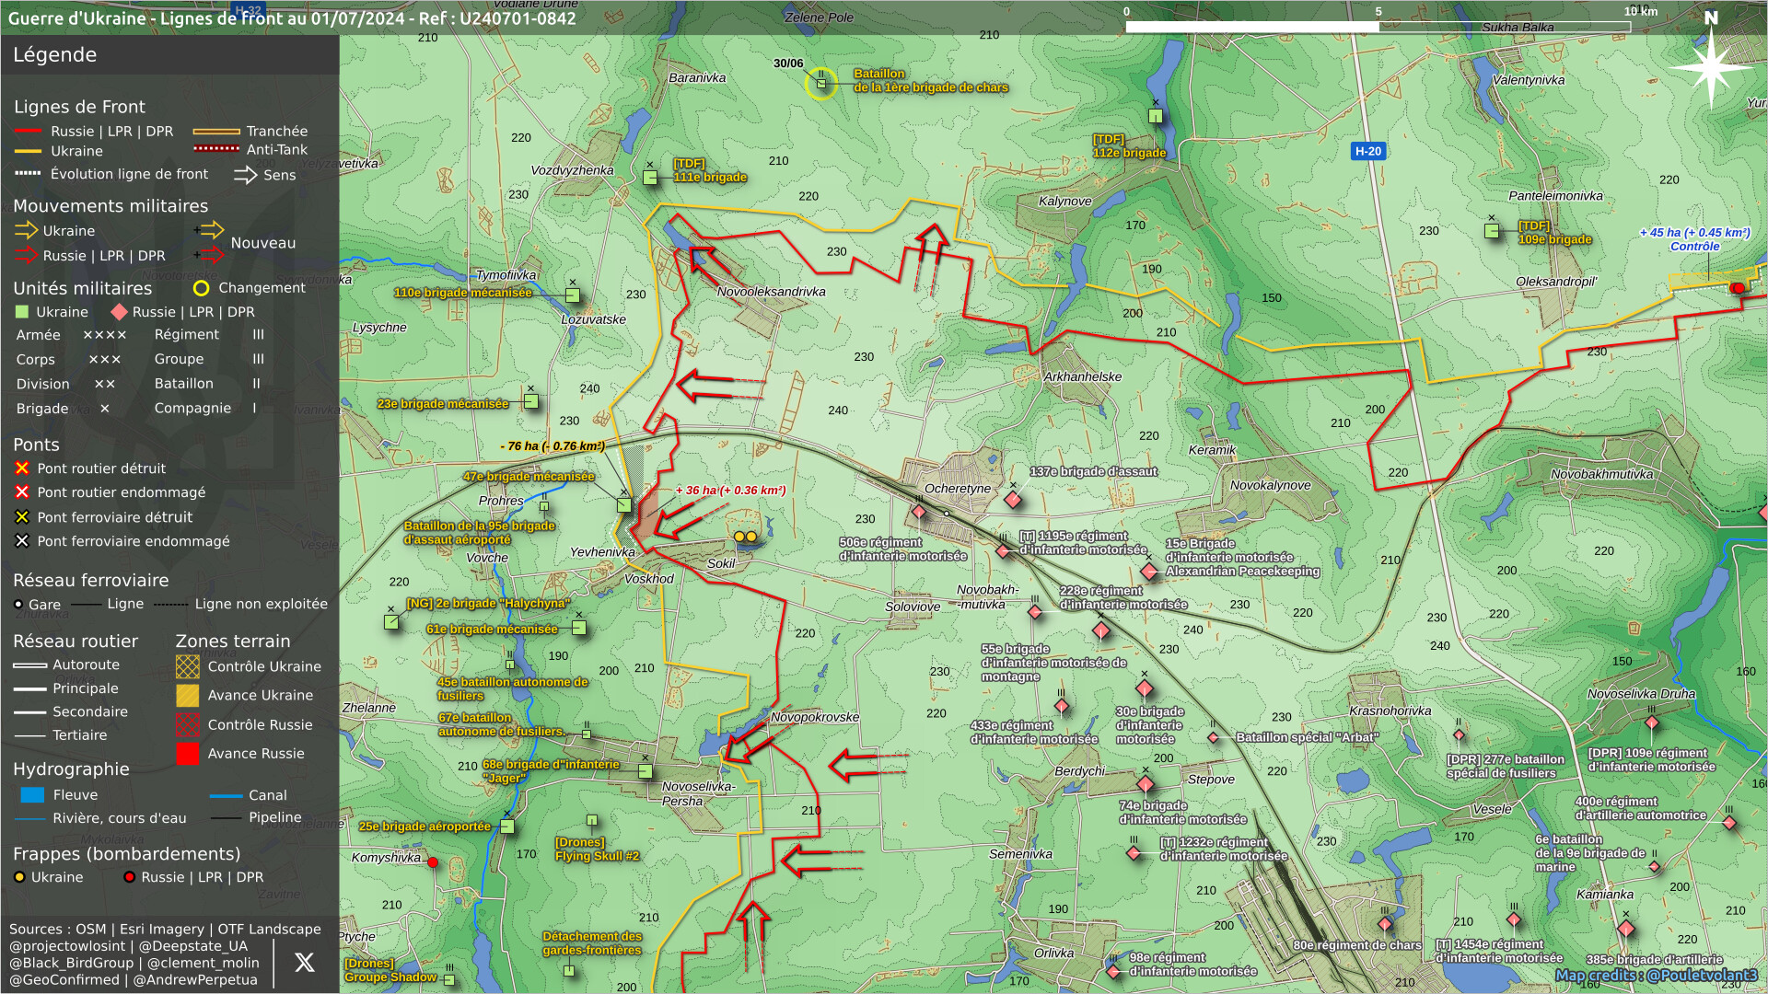This screenshot has height=994, width=1768.
Task: Click the blue 'Fleuve' legend swatch
Action: (32, 795)
